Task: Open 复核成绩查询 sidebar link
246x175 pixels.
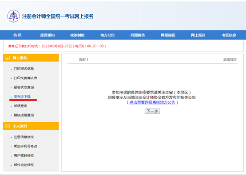Action: (x=24, y=115)
